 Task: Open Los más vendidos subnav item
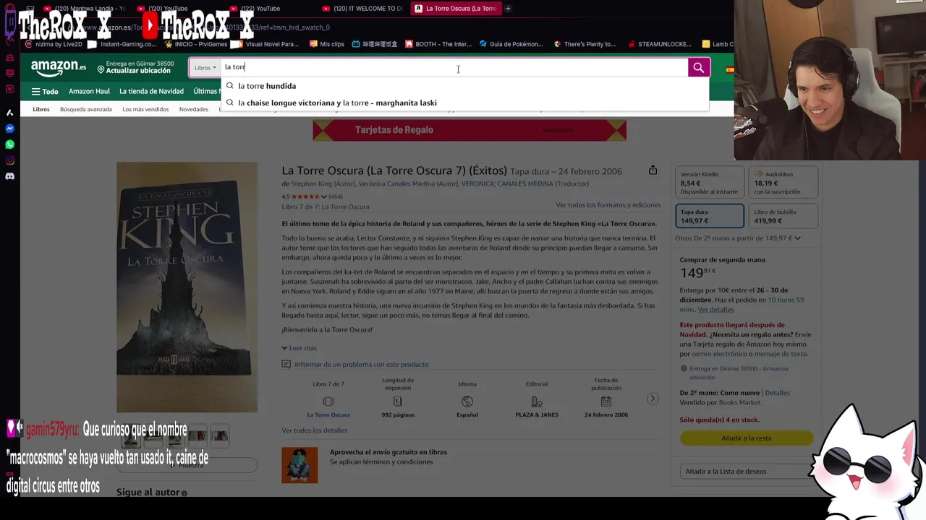coord(145,109)
